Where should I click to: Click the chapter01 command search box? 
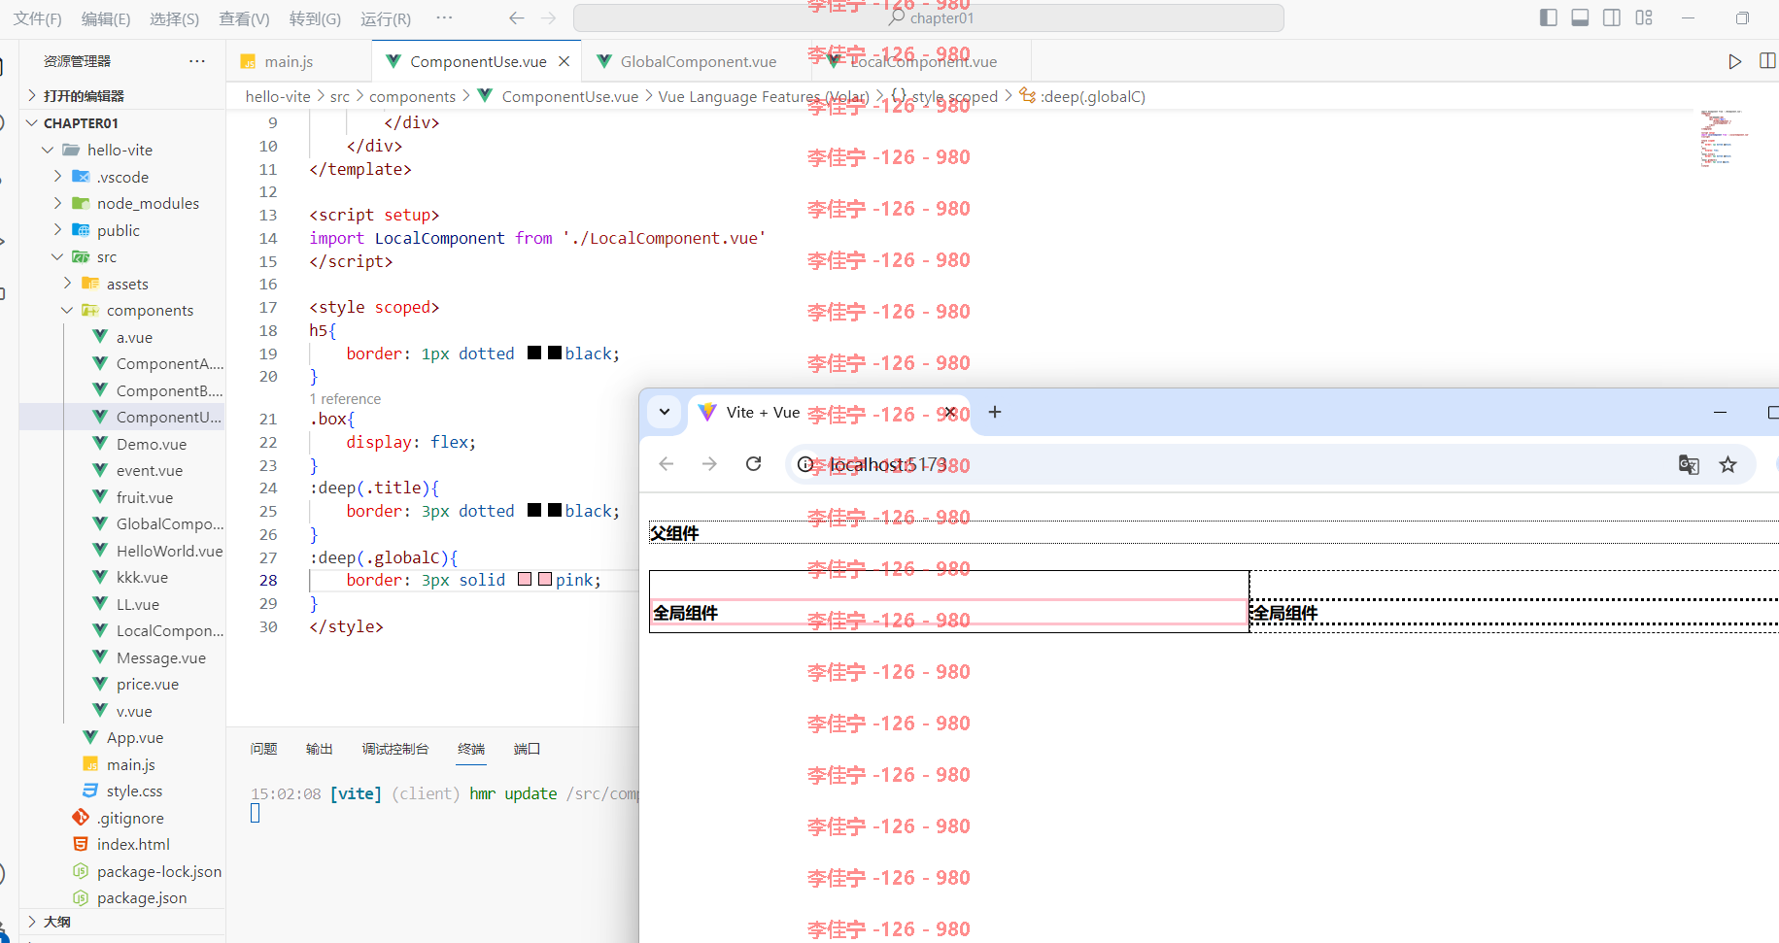click(929, 18)
